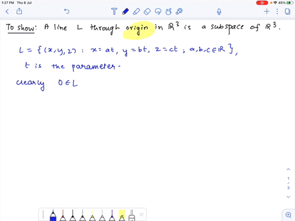
Task: Select the Pen tool
Action: click(x=125, y=12)
